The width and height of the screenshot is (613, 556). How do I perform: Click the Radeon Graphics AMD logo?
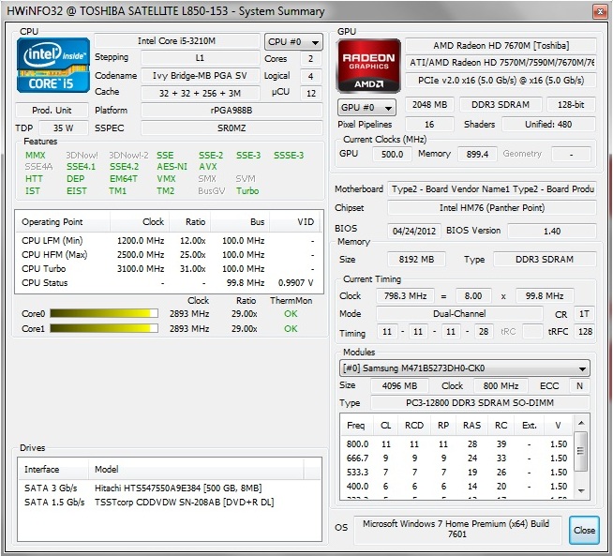coord(368,66)
